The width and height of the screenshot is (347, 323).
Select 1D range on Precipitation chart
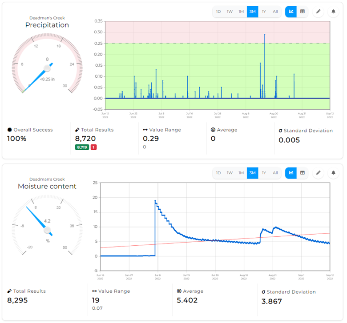coord(218,12)
